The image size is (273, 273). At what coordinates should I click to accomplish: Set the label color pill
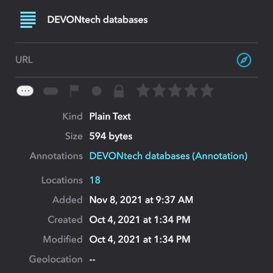51,91
